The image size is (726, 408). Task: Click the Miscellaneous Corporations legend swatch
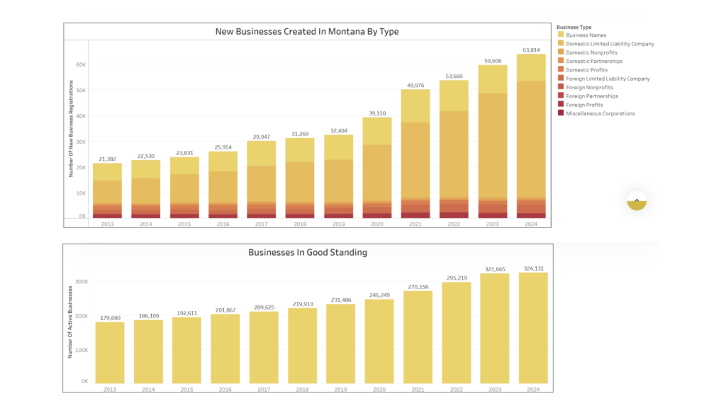[561, 113]
